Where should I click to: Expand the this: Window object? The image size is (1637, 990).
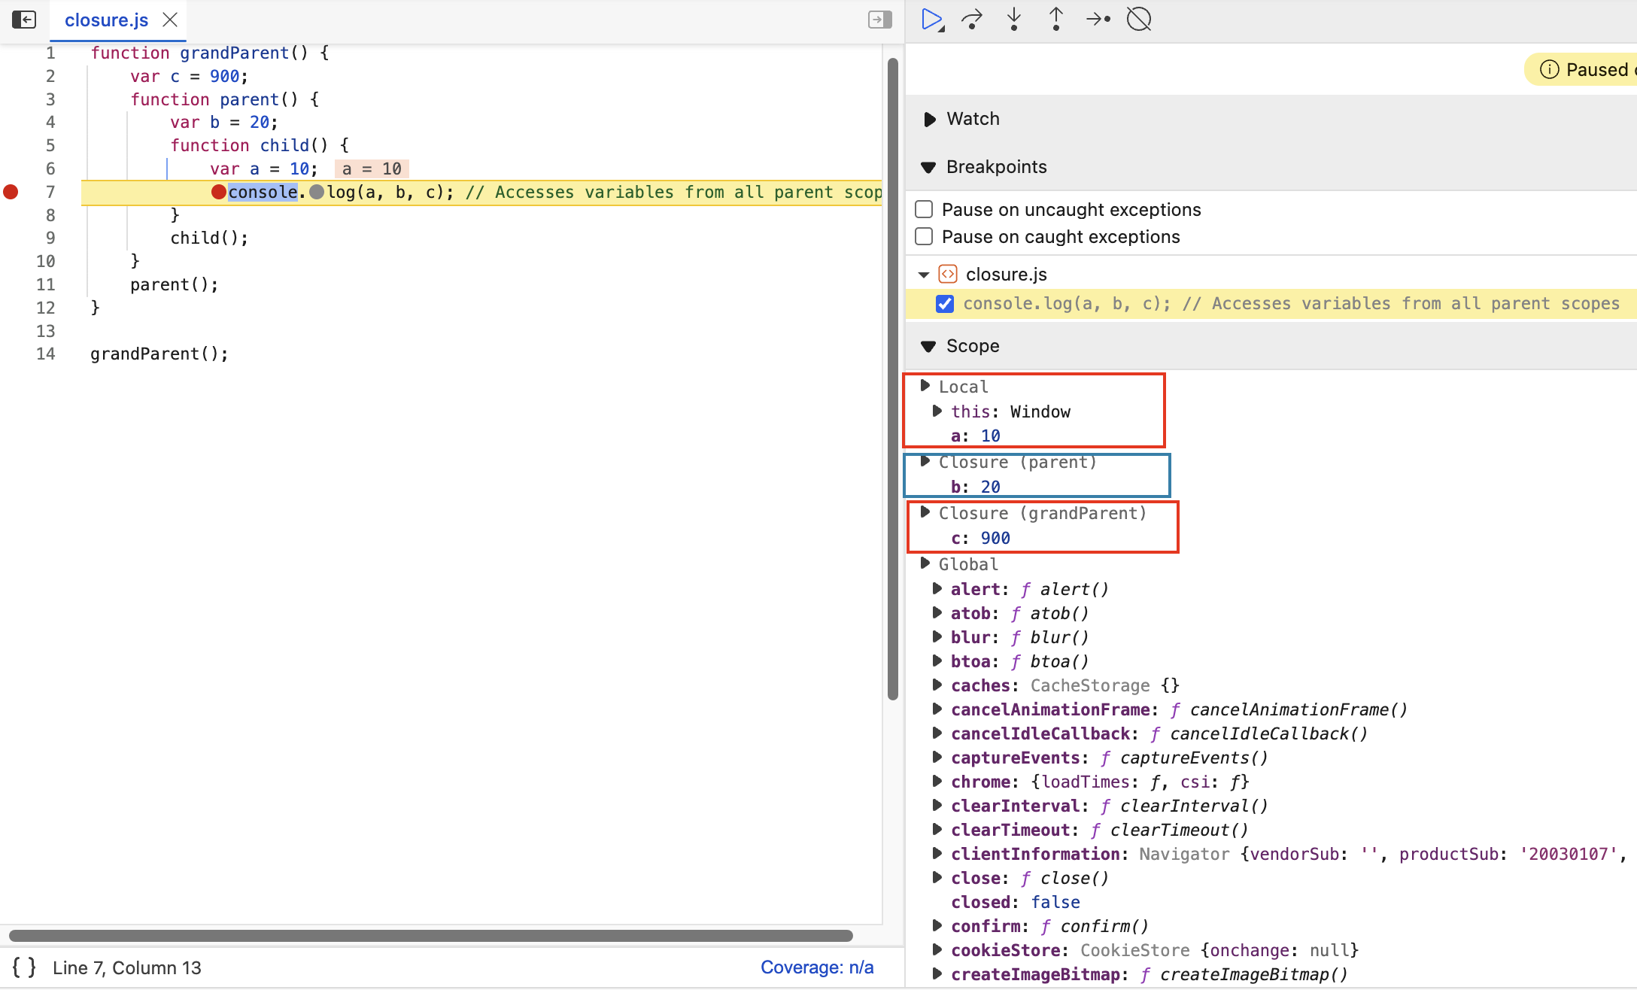pos(937,411)
